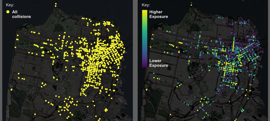The image size is (270, 121).
Task: Select the "Higher Exposure" legend label
Action: pyautogui.click(x=158, y=14)
